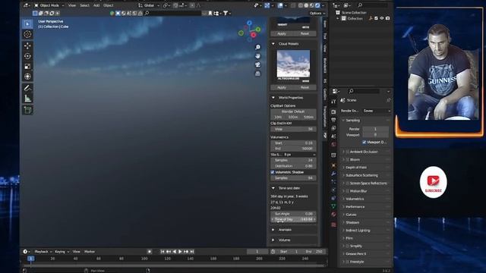Switch to rendered viewport shading
This screenshot has height=273, width=486.
(317, 5)
